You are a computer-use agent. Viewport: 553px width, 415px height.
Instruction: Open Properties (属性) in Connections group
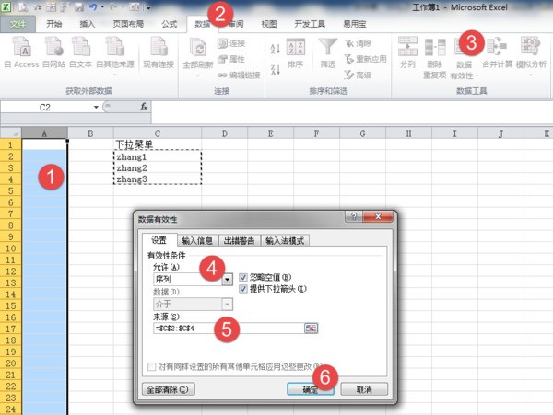pyautogui.click(x=231, y=59)
